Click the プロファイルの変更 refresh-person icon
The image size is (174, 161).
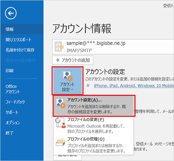click(x=61, y=123)
